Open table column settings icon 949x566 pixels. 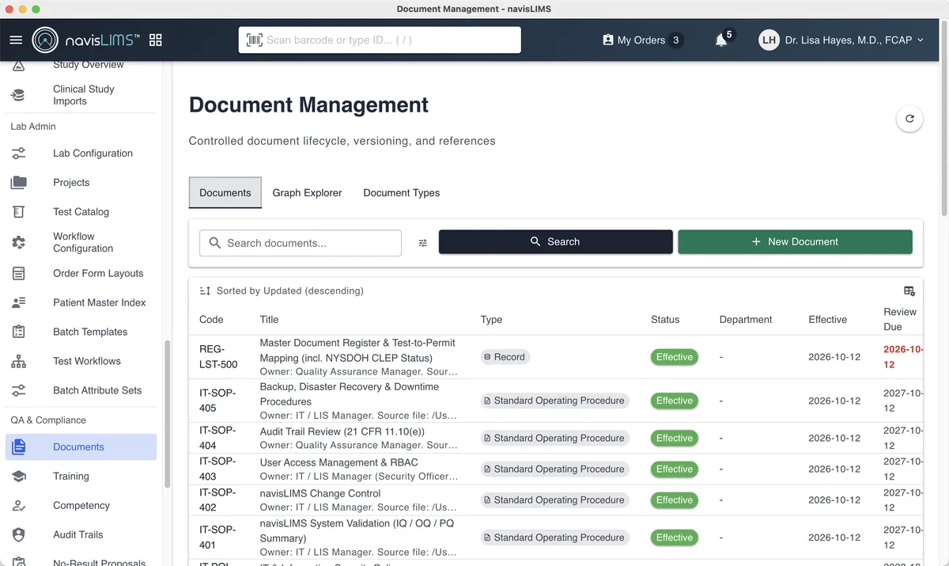909,291
